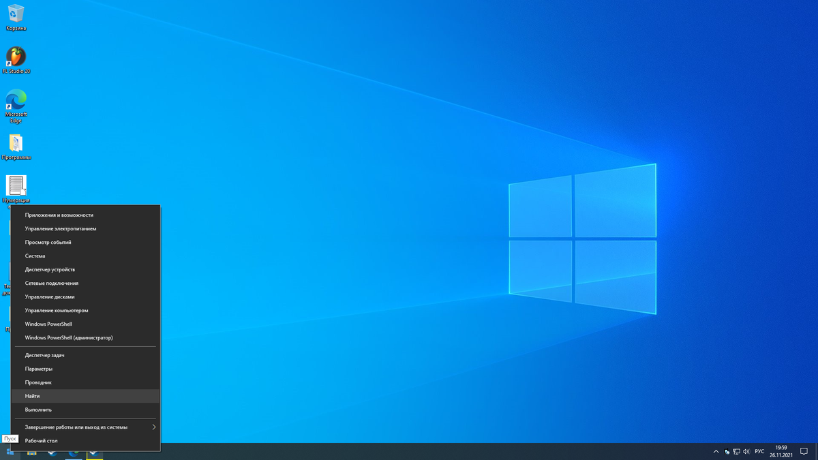818x460 pixels.
Task: Click Завершение работы или выход из системы
Action: pos(86,427)
